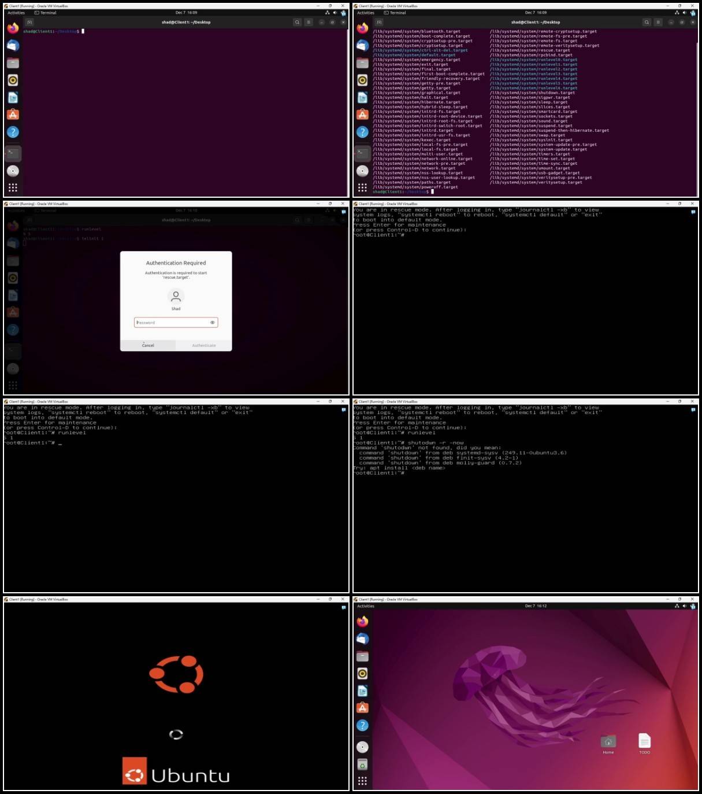Open Activities above the systemd targets terminal

366,13
